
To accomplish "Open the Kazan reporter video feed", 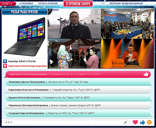I will (x=74, y=24).
